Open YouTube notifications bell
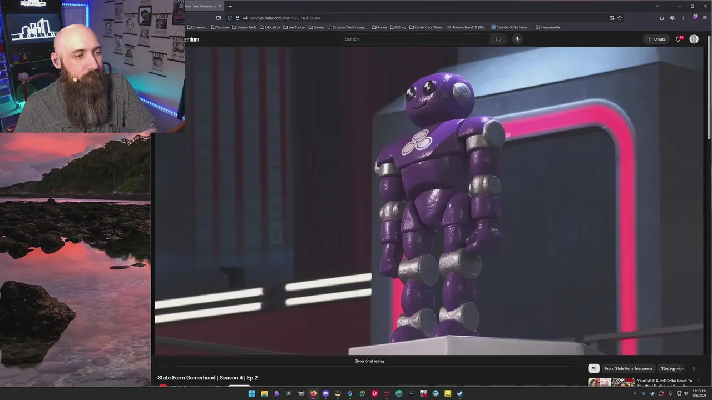The image size is (712, 400). coord(678,39)
